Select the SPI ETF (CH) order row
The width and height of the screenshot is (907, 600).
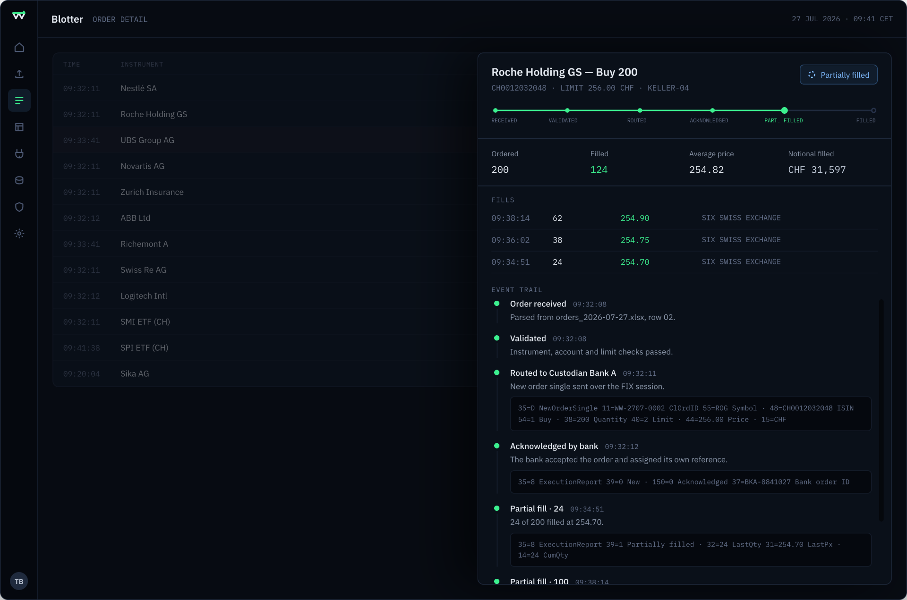(x=265, y=348)
